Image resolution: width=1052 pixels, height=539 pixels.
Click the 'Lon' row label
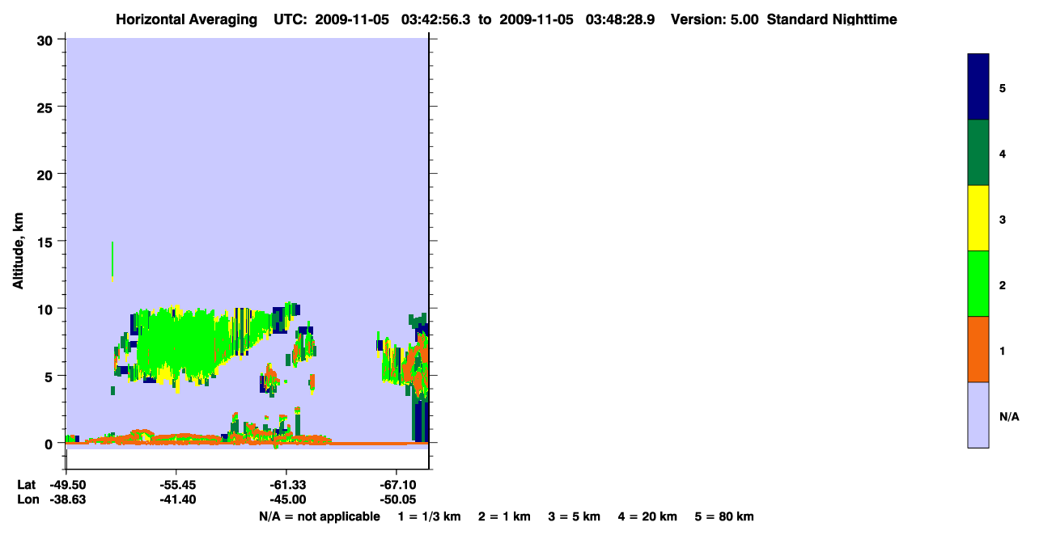tap(27, 500)
